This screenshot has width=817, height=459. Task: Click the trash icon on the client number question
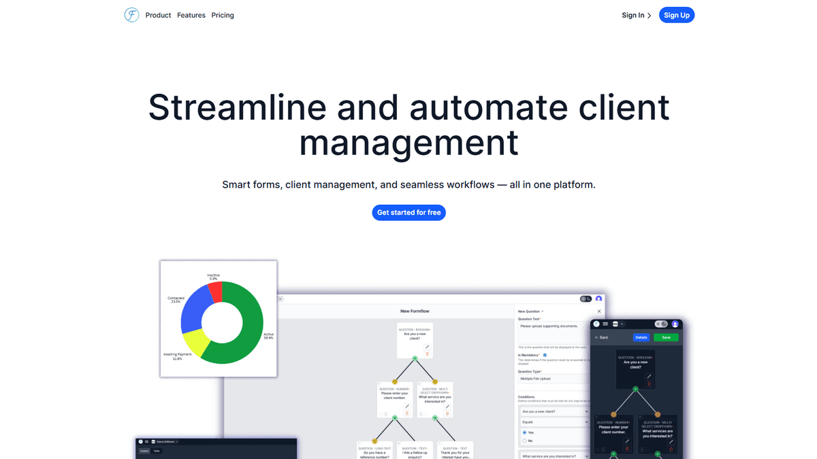click(x=407, y=413)
